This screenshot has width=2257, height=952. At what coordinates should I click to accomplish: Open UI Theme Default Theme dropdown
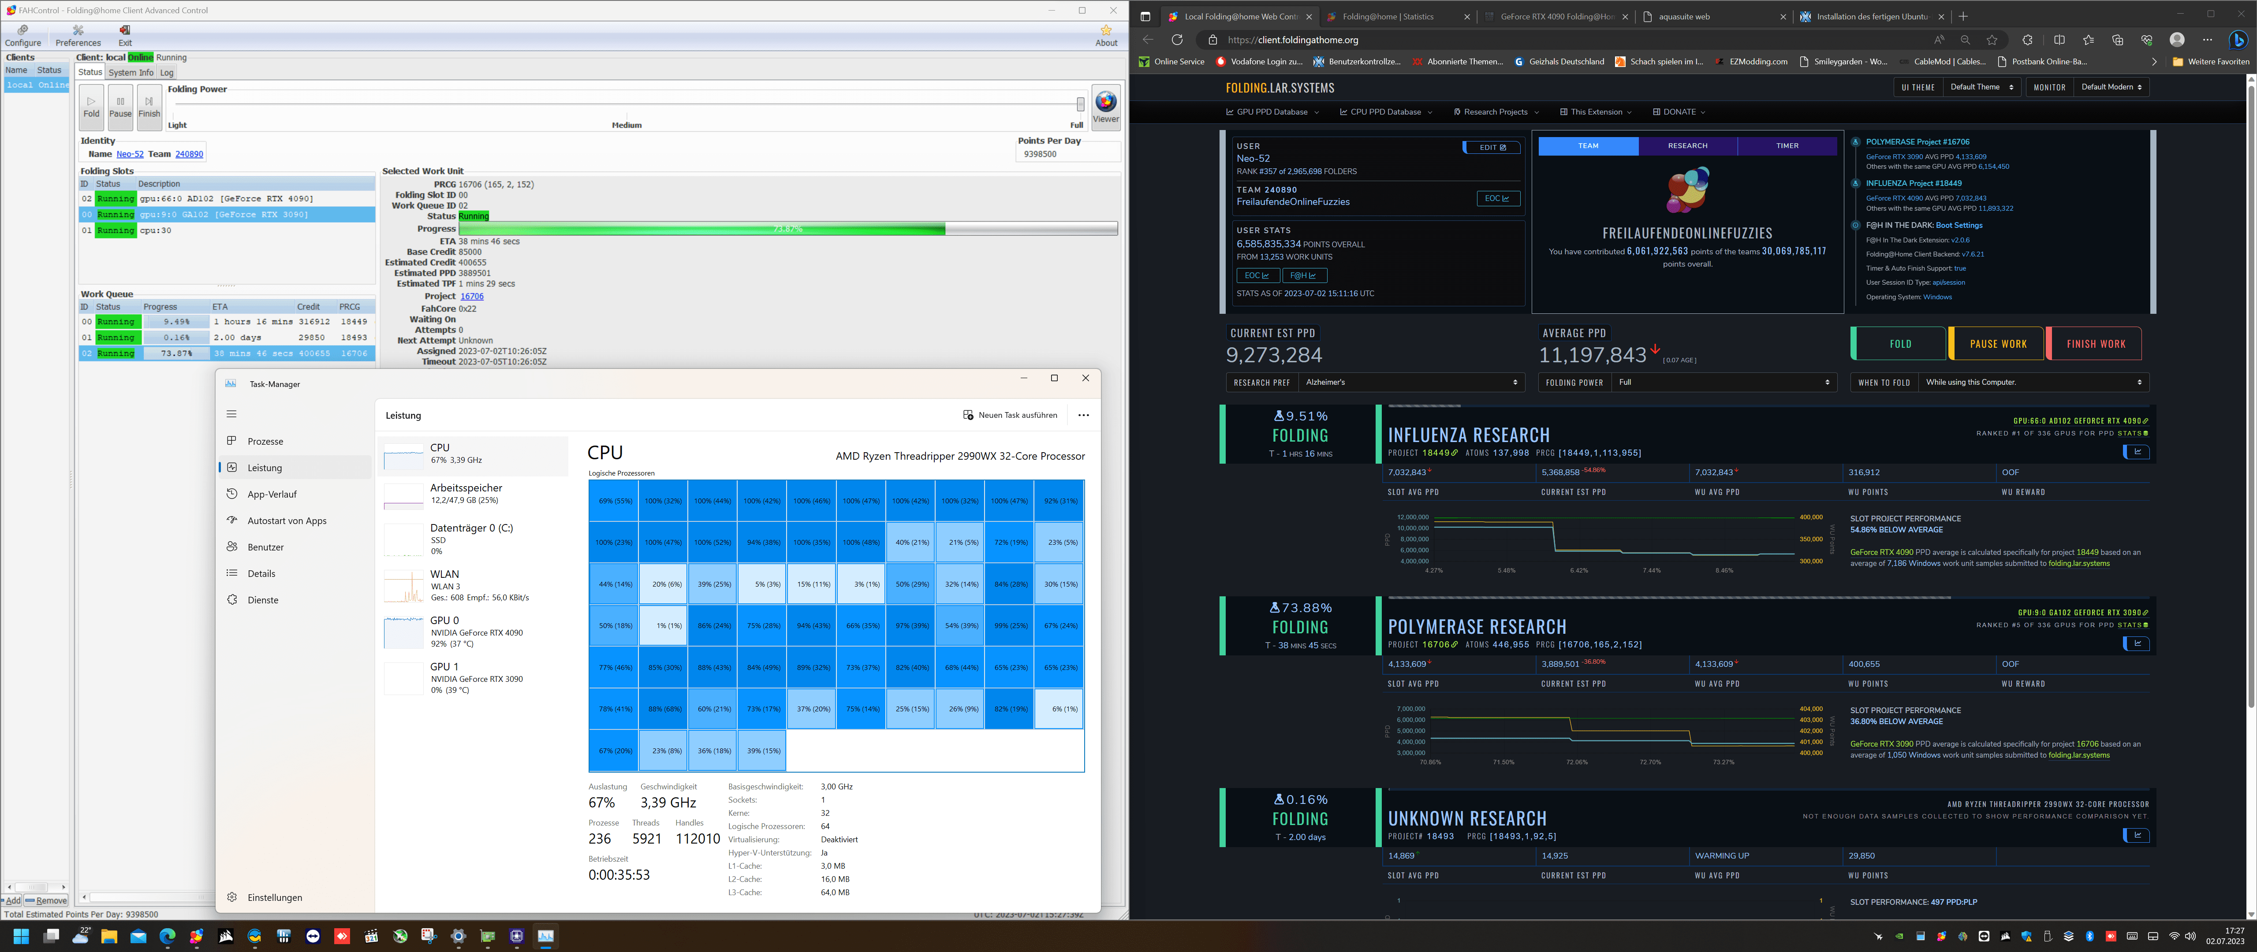pyautogui.click(x=1982, y=87)
